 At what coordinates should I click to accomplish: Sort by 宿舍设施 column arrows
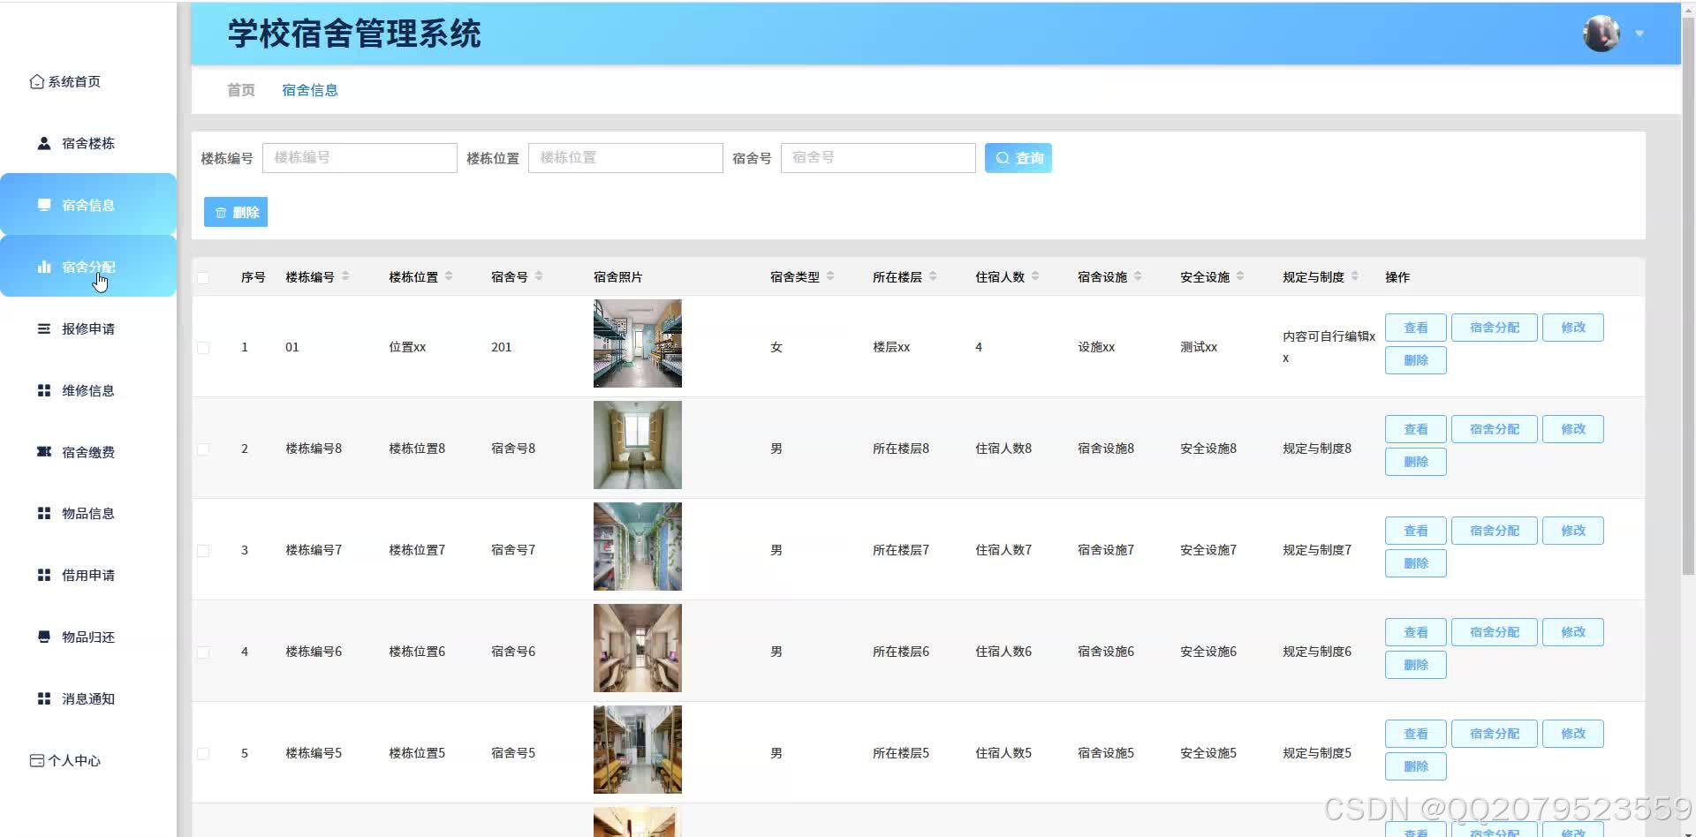pyautogui.click(x=1138, y=276)
